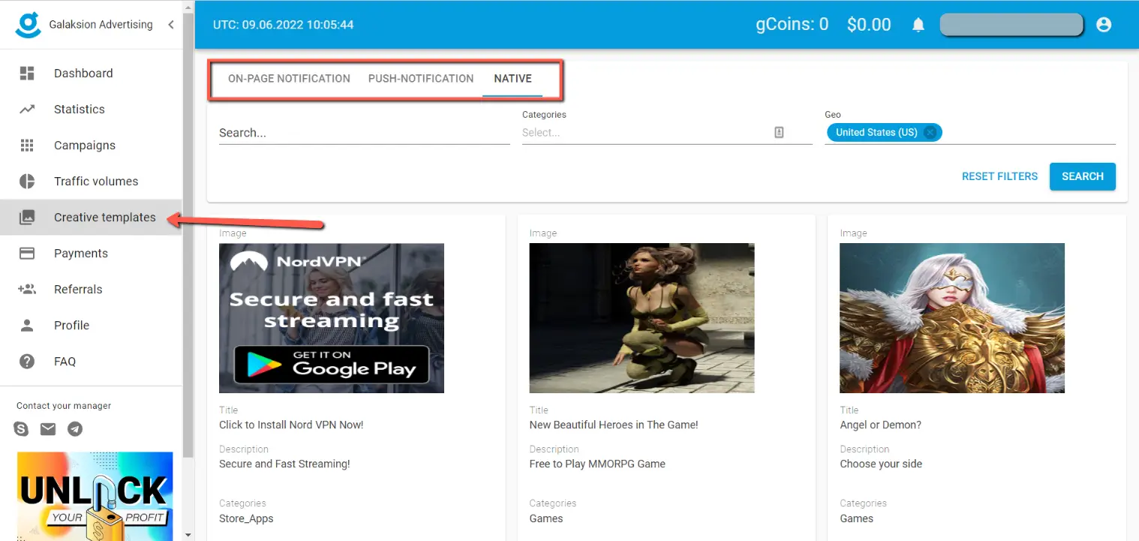Switch to the On-Page Notification tab
Image resolution: width=1139 pixels, height=541 pixels.
pyautogui.click(x=289, y=79)
